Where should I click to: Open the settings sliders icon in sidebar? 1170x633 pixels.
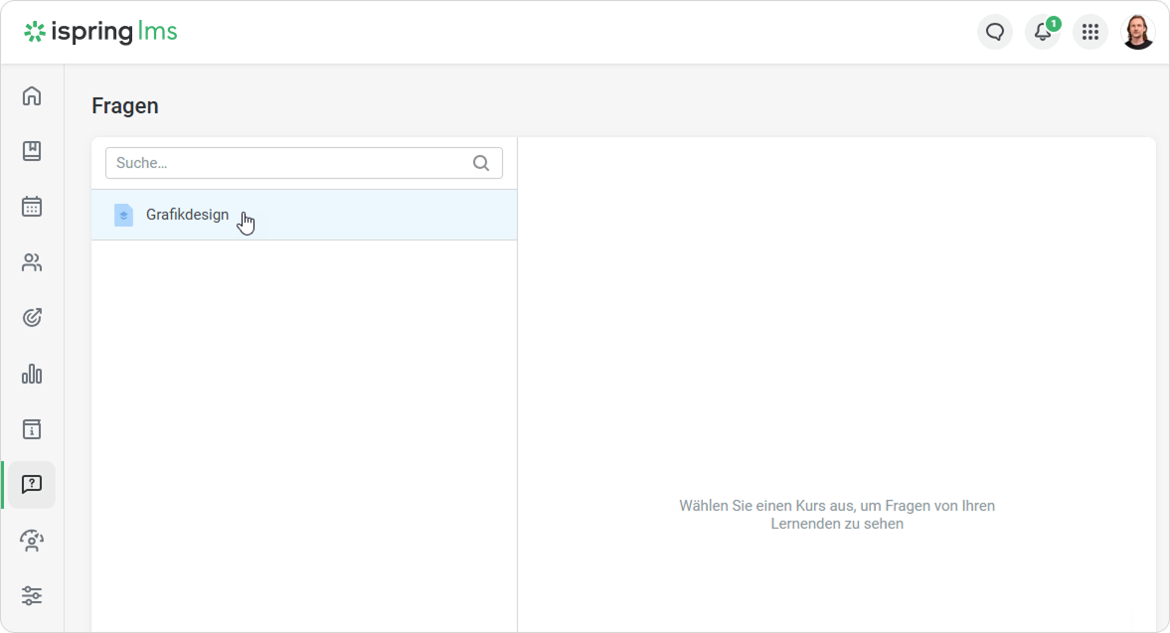tap(32, 596)
